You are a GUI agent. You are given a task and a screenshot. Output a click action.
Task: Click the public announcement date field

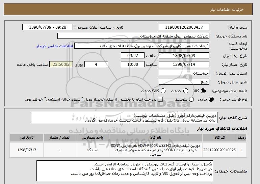coord(48,27)
